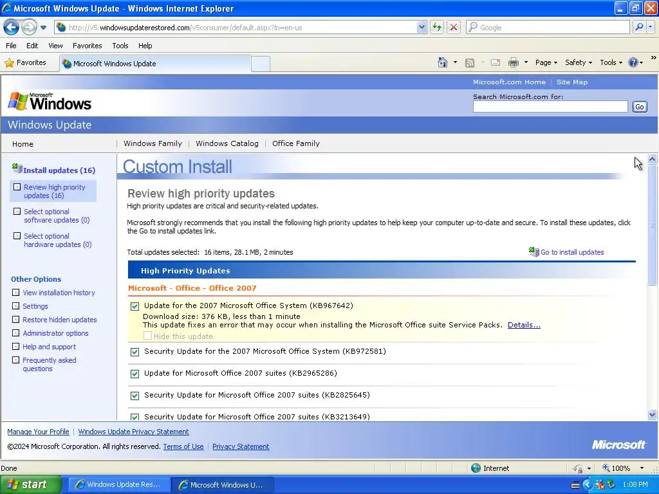Open Restore hidden updates link
Image resolution: width=659 pixels, height=494 pixels.
point(60,320)
